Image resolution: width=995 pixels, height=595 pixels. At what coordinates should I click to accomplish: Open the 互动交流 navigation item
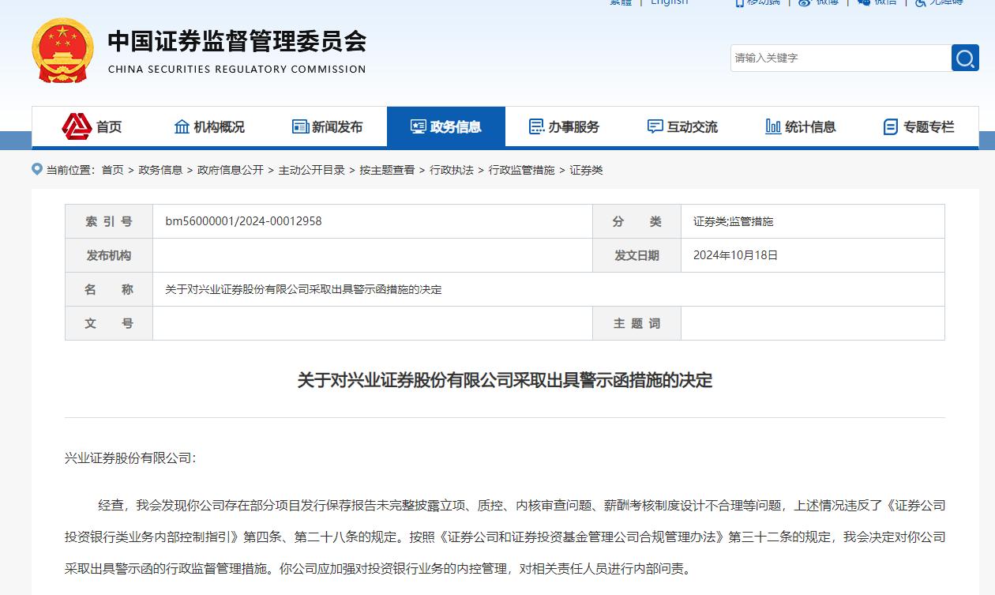pos(683,126)
